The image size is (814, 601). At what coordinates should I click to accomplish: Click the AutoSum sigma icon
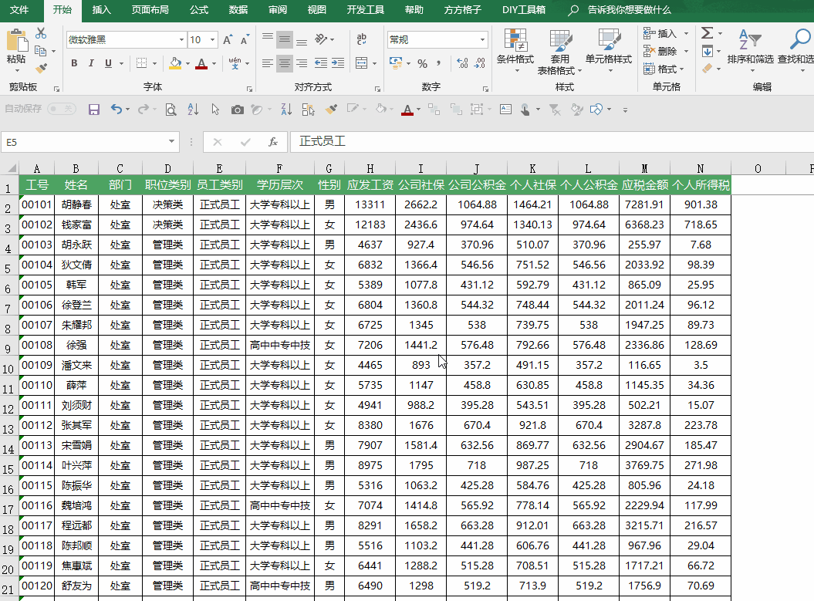tap(707, 33)
